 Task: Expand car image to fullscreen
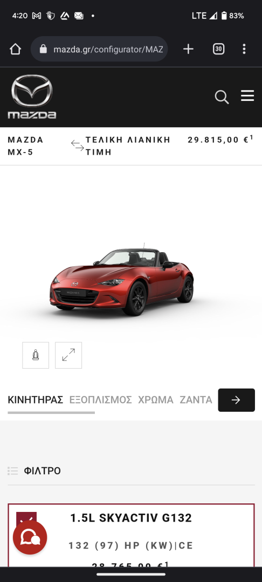click(68, 355)
